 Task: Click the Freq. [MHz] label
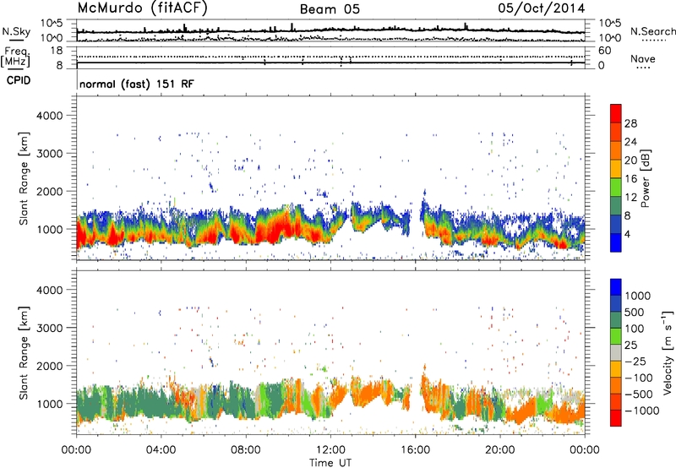15,57
